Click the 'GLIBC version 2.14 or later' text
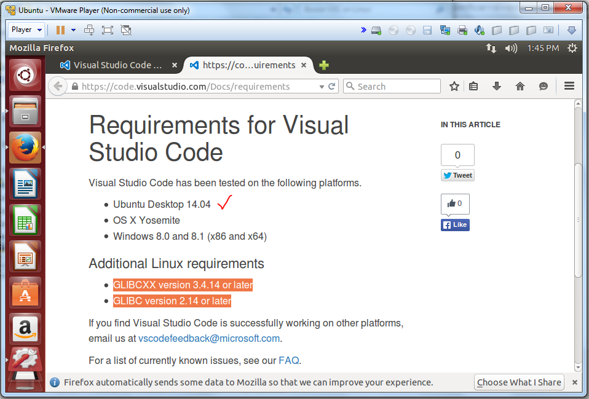Viewport: 589px width, 399px height. 172,301
